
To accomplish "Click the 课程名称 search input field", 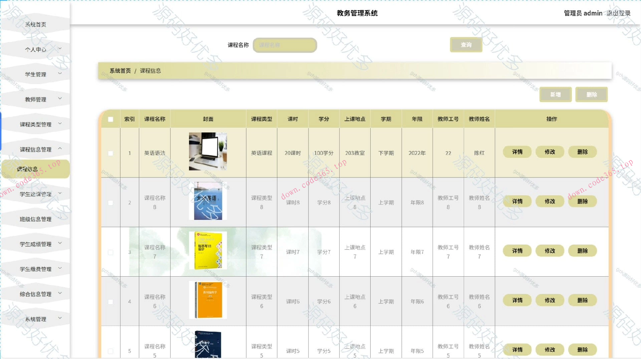I will [x=284, y=45].
